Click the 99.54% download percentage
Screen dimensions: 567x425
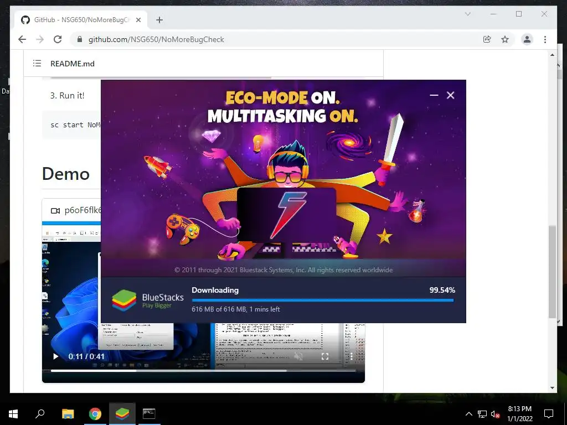442,290
